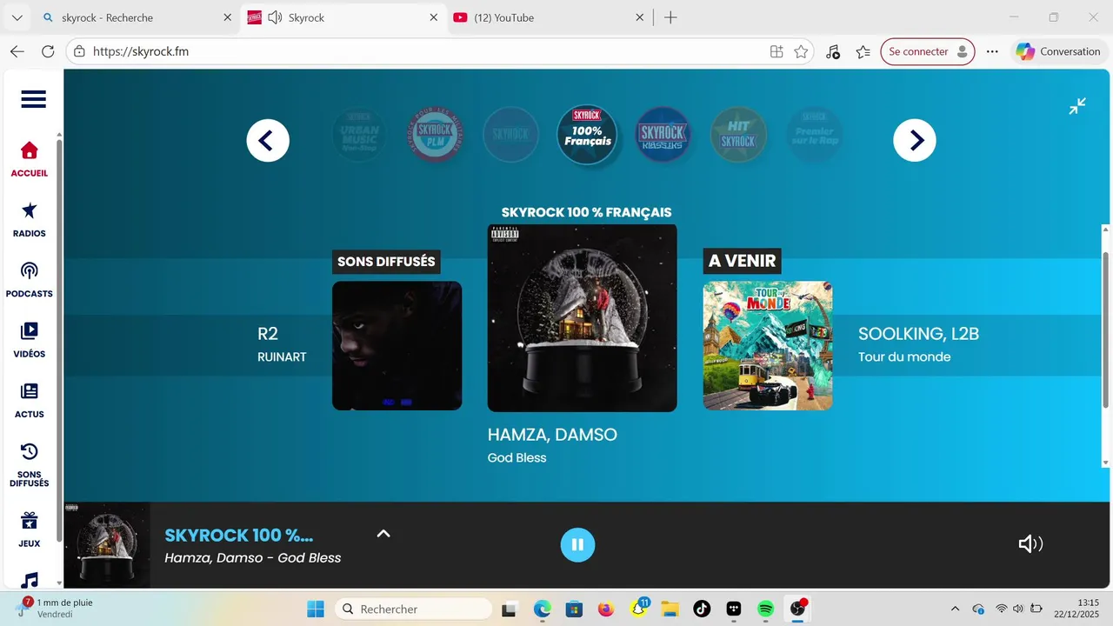Click the God Bless title under artist name
Viewport: 1113px width, 626px height.
pyautogui.click(x=517, y=457)
